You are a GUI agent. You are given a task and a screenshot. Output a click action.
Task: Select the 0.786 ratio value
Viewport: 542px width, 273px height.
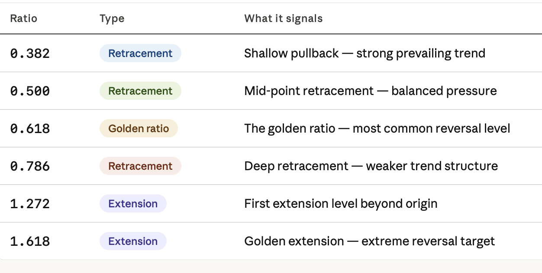[30, 166]
